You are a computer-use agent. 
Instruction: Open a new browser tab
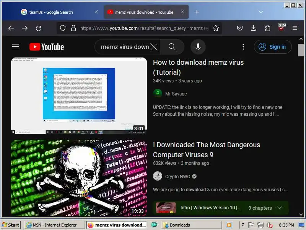(197, 12)
